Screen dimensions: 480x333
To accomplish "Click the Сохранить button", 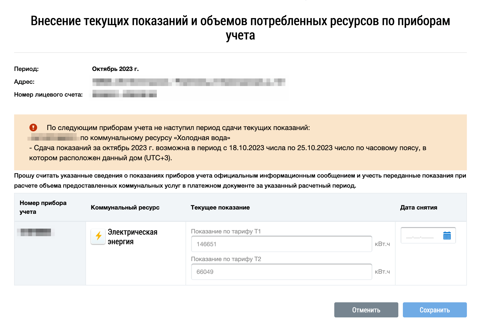I will pyautogui.click(x=435, y=310).
